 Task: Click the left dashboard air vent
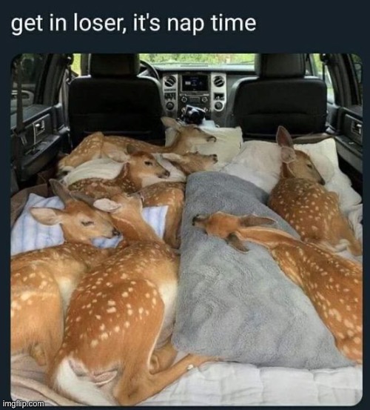[x=170, y=82]
